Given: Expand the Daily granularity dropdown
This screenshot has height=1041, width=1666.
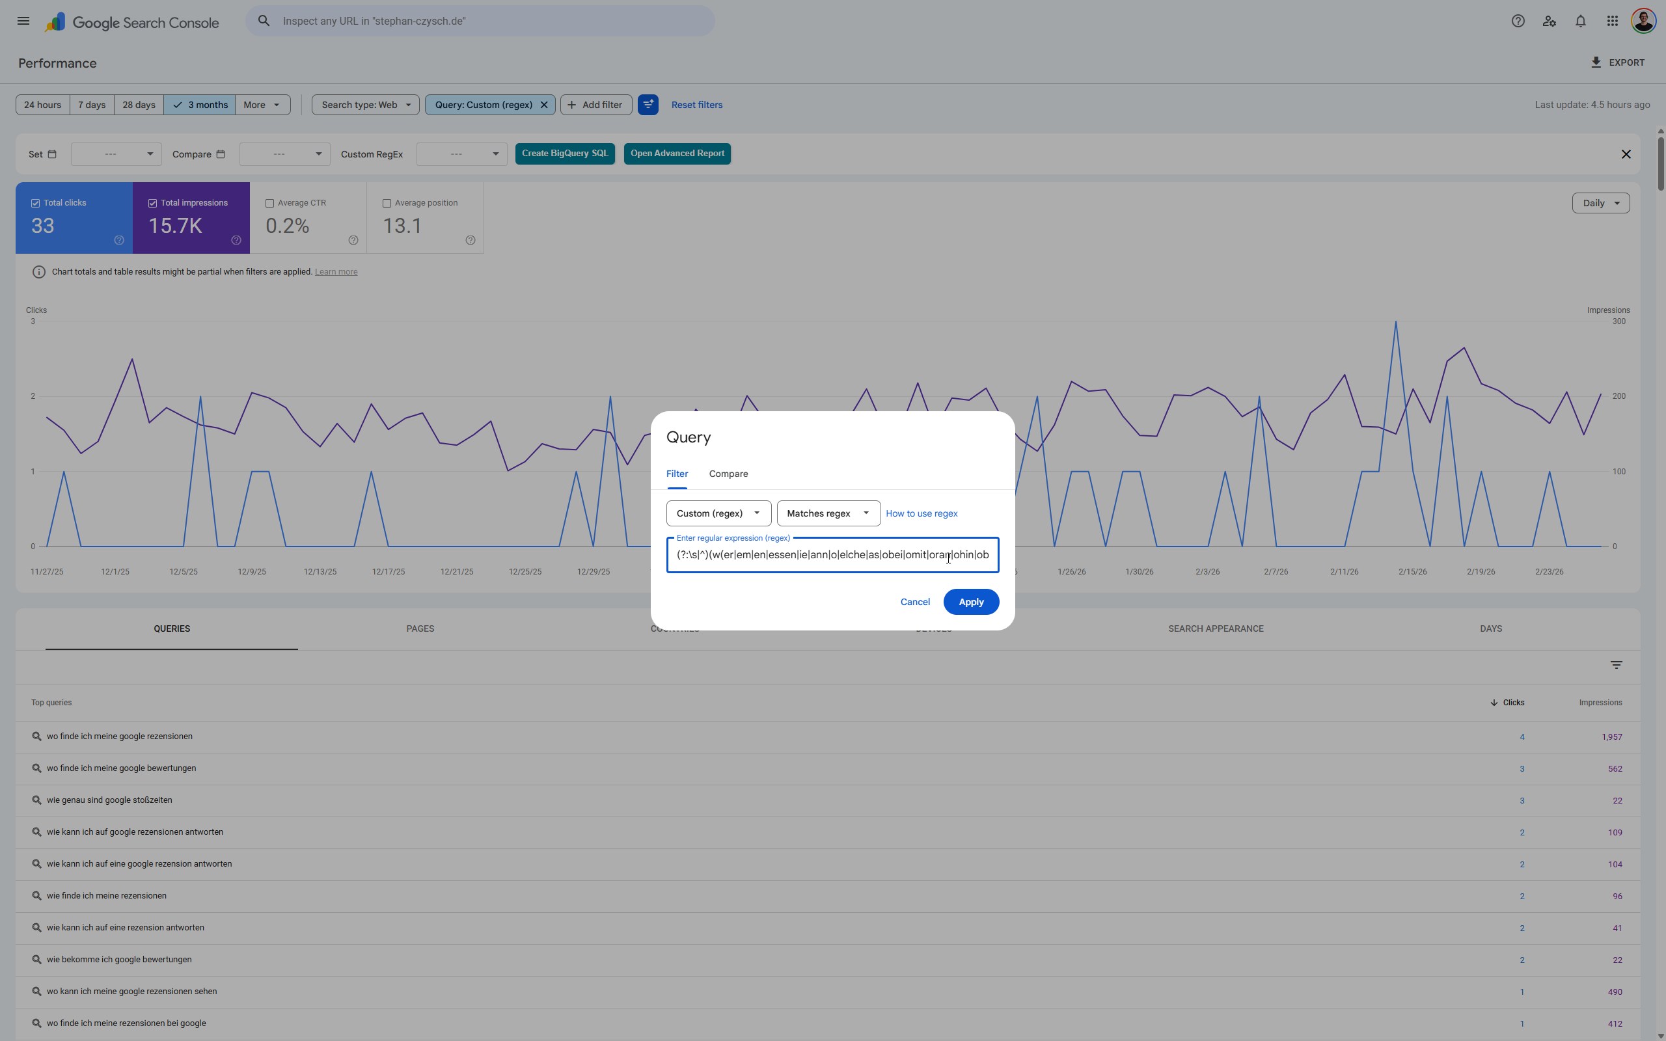Looking at the screenshot, I should 1601,203.
